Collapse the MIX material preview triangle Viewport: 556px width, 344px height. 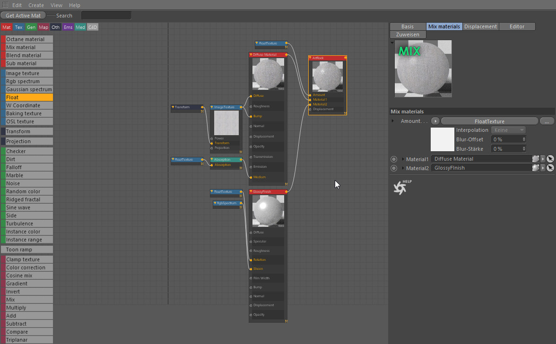click(392, 43)
